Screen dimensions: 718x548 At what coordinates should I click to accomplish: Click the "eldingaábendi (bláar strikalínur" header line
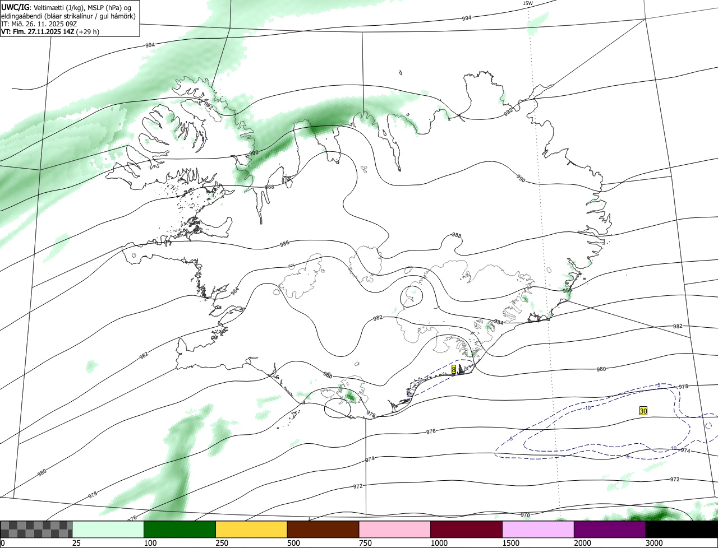coord(68,16)
